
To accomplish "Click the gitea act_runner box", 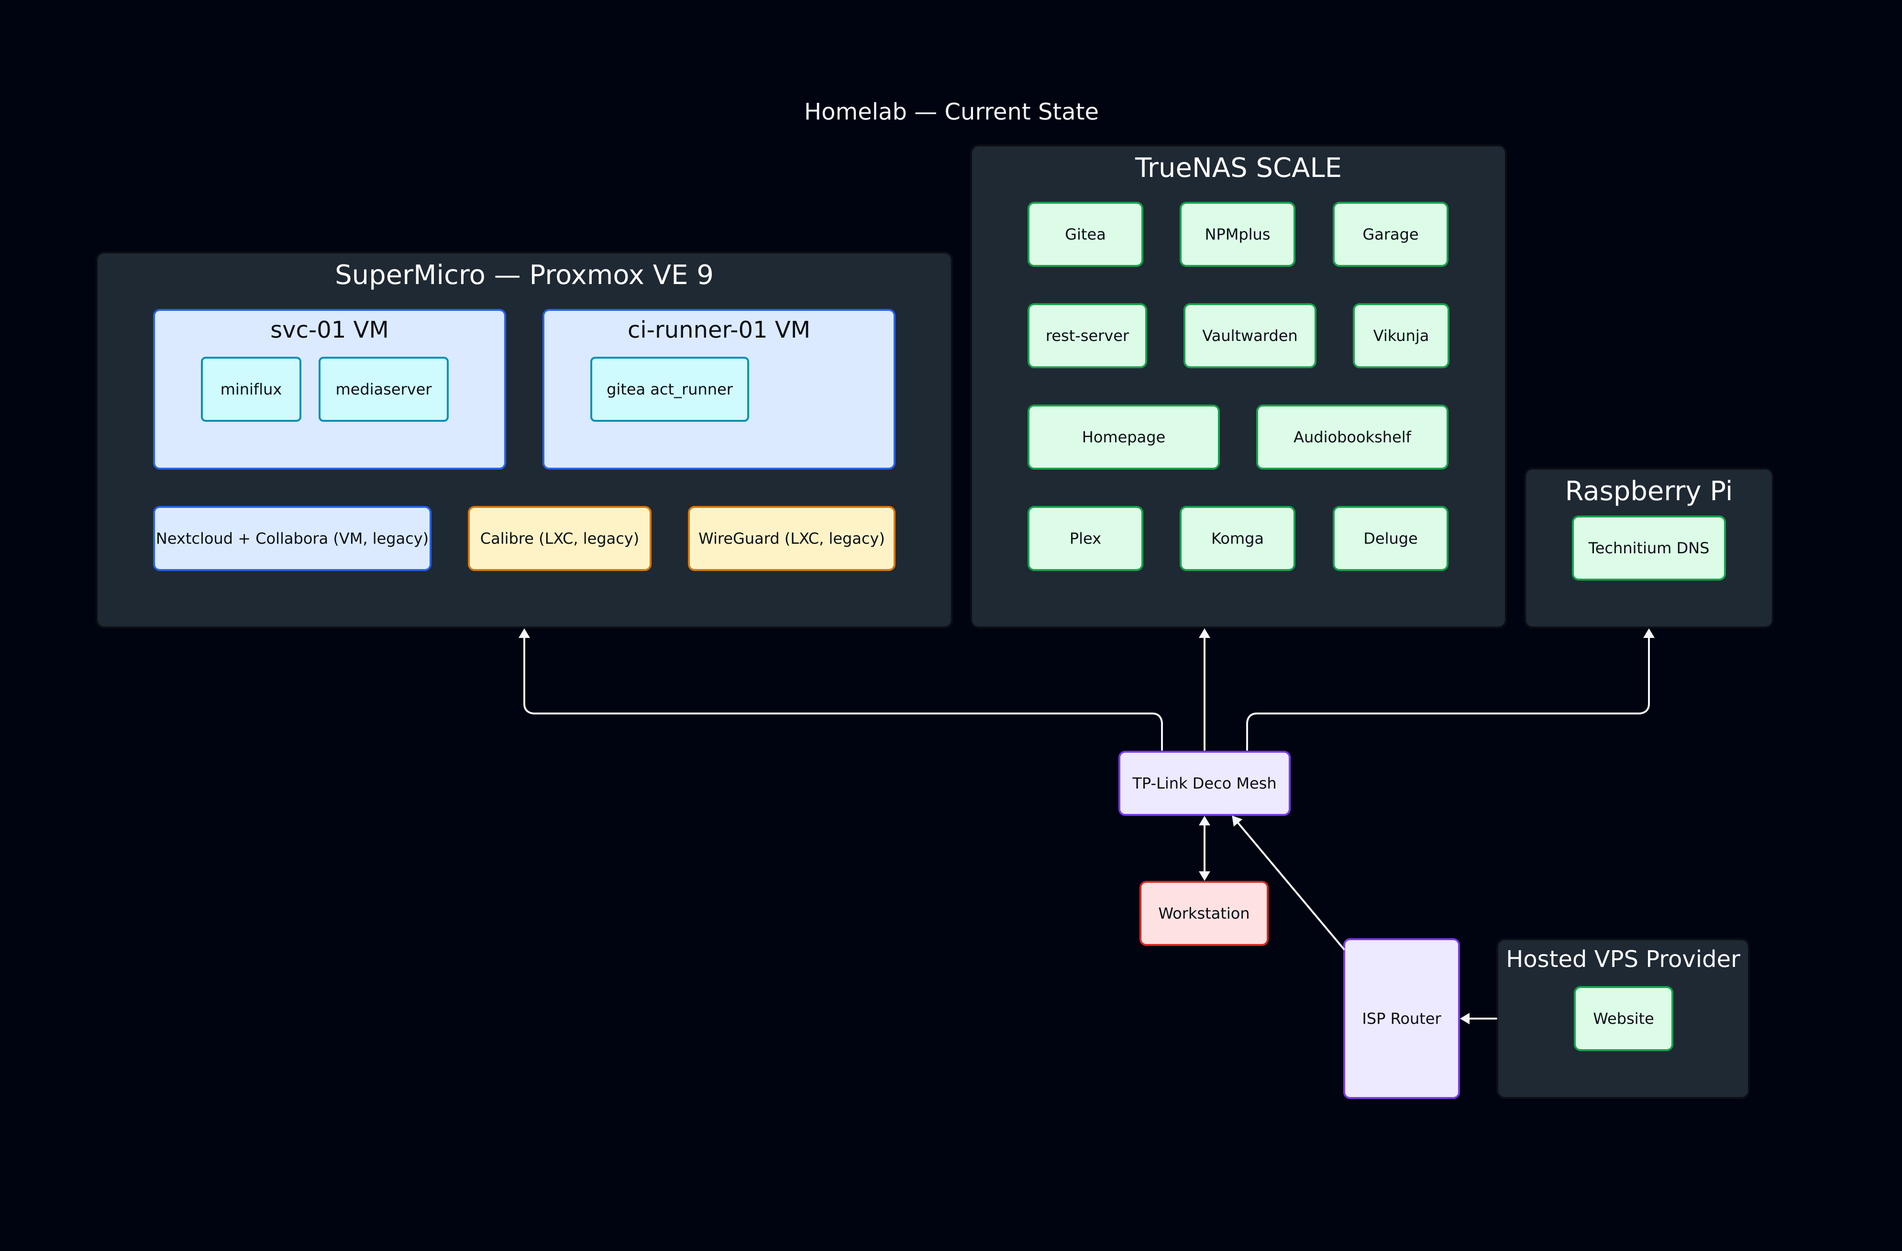I will point(670,389).
